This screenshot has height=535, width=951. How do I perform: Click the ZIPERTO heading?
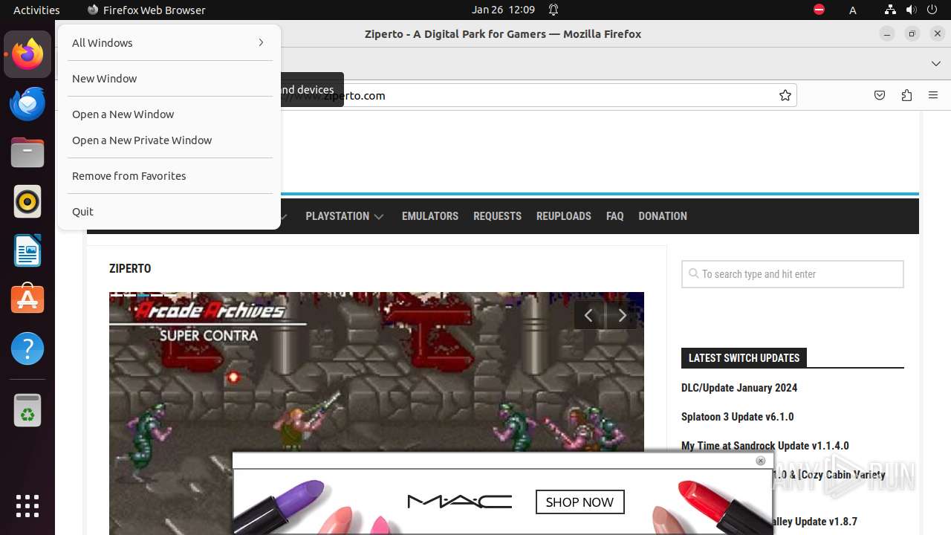pos(130,268)
